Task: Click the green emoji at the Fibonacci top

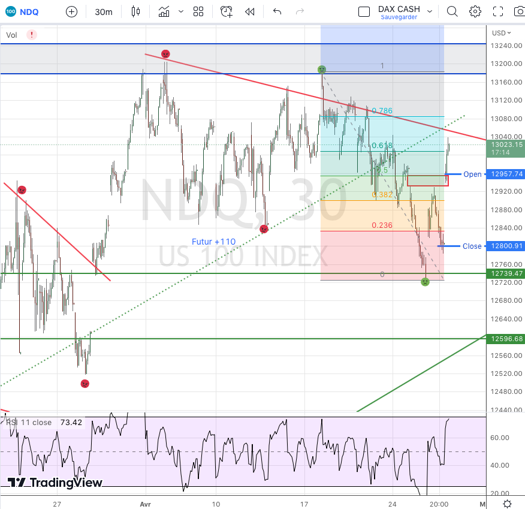Action: point(321,70)
